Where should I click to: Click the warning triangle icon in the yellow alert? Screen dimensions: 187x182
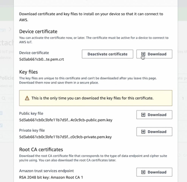point(27,98)
